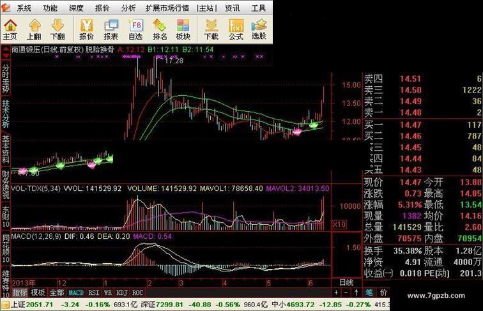
Task: Click the up arrow button beside zoom controls
Action: [x=356, y=292]
